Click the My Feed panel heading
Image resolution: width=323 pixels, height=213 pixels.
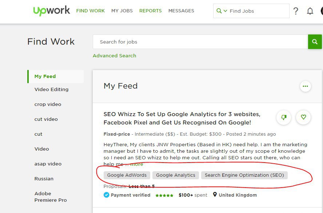click(x=121, y=86)
